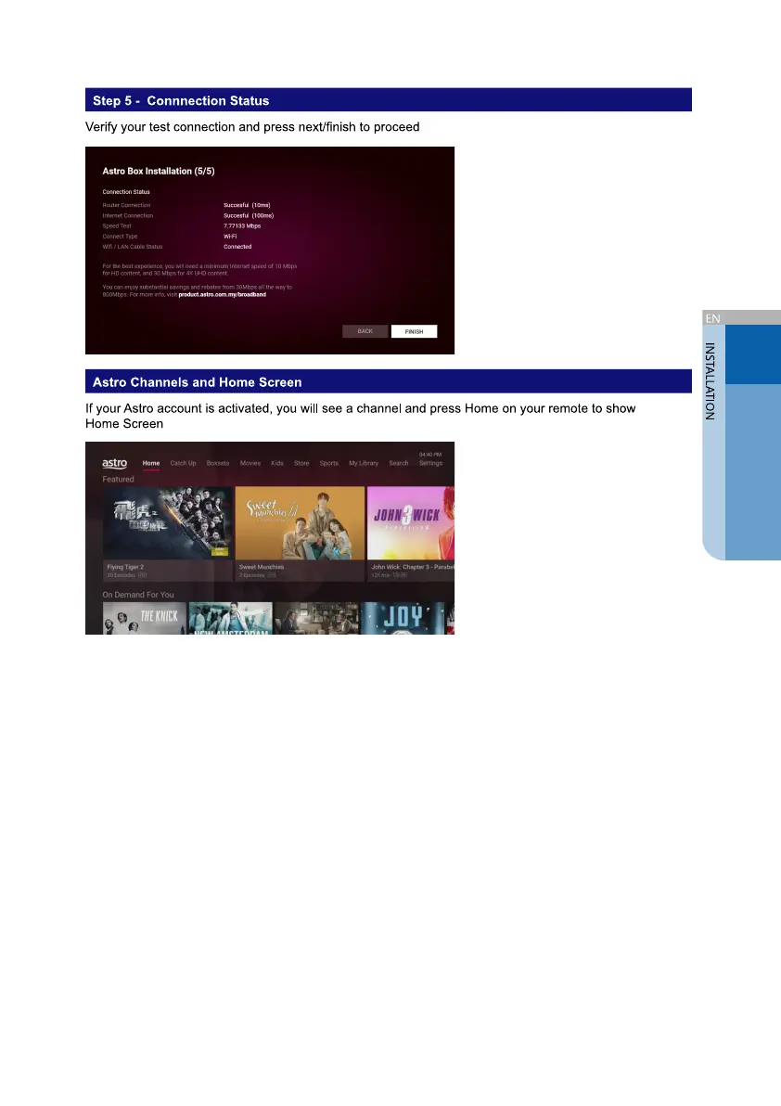Click the On Demand For You label

tap(138, 595)
